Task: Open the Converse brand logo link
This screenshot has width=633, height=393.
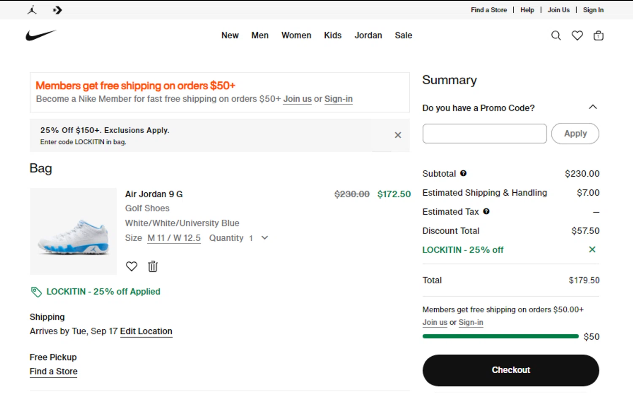Action: (x=57, y=10)
